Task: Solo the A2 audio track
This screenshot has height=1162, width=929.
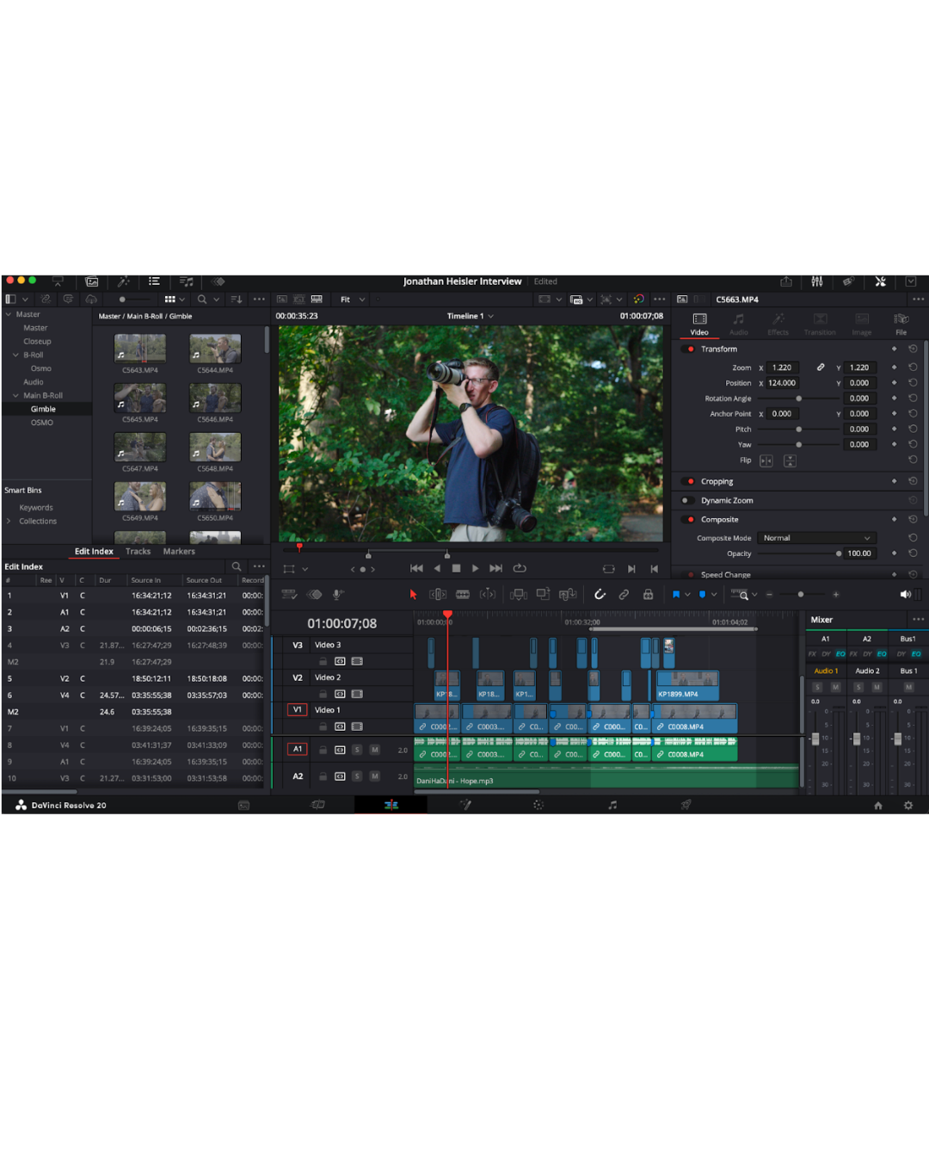Action: [357, 776]
